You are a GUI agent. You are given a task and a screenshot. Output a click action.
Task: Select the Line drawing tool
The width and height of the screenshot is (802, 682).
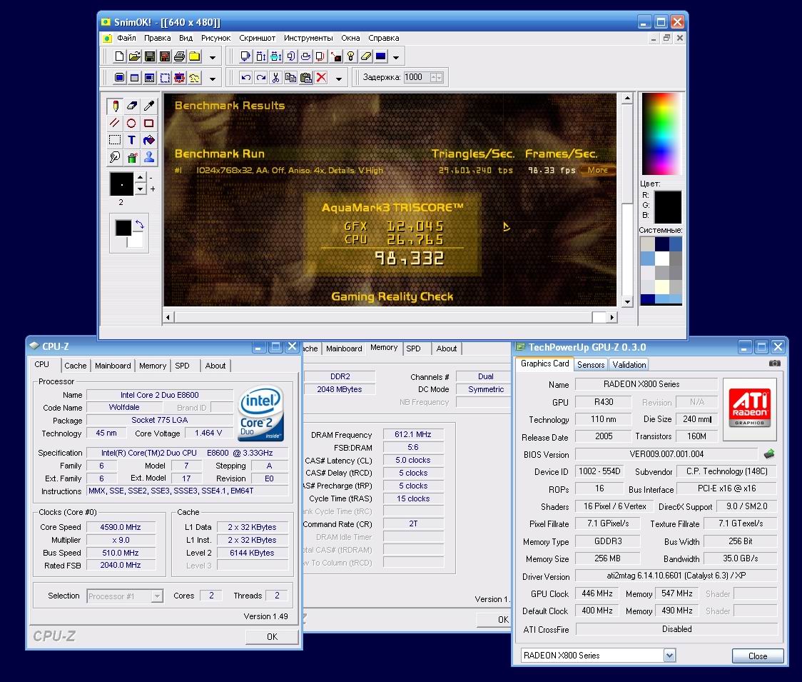coord(115,123)
